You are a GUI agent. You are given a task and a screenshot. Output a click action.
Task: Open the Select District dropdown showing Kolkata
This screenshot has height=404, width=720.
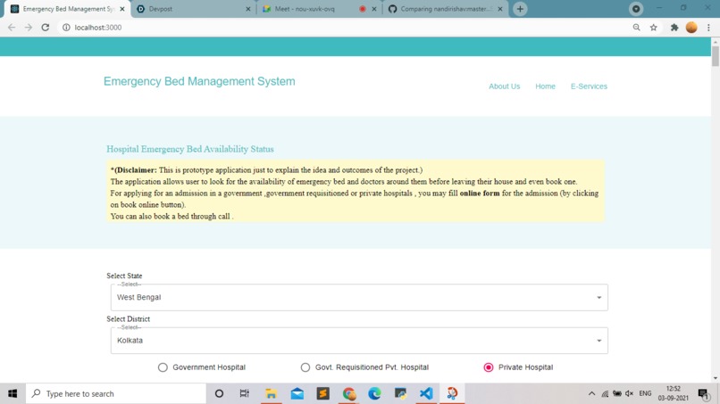point(359,341)
